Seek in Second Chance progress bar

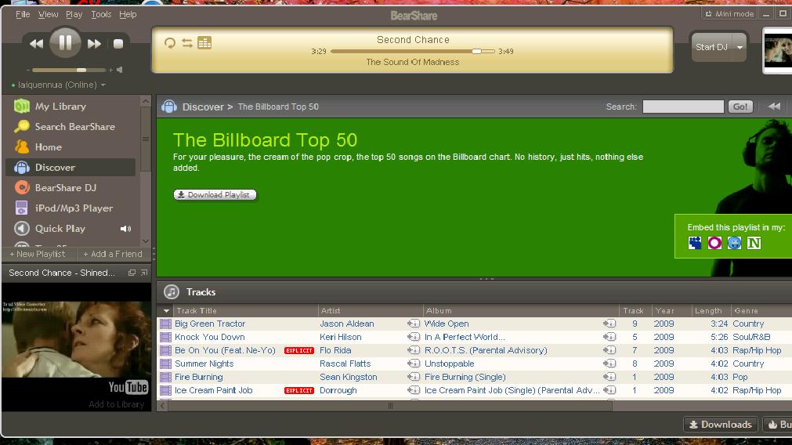[412, 51]
